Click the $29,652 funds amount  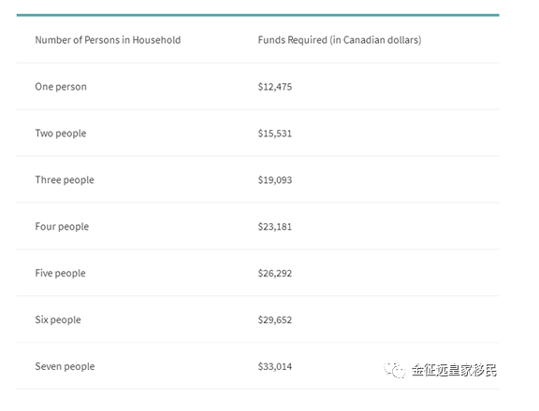[275, 320]
